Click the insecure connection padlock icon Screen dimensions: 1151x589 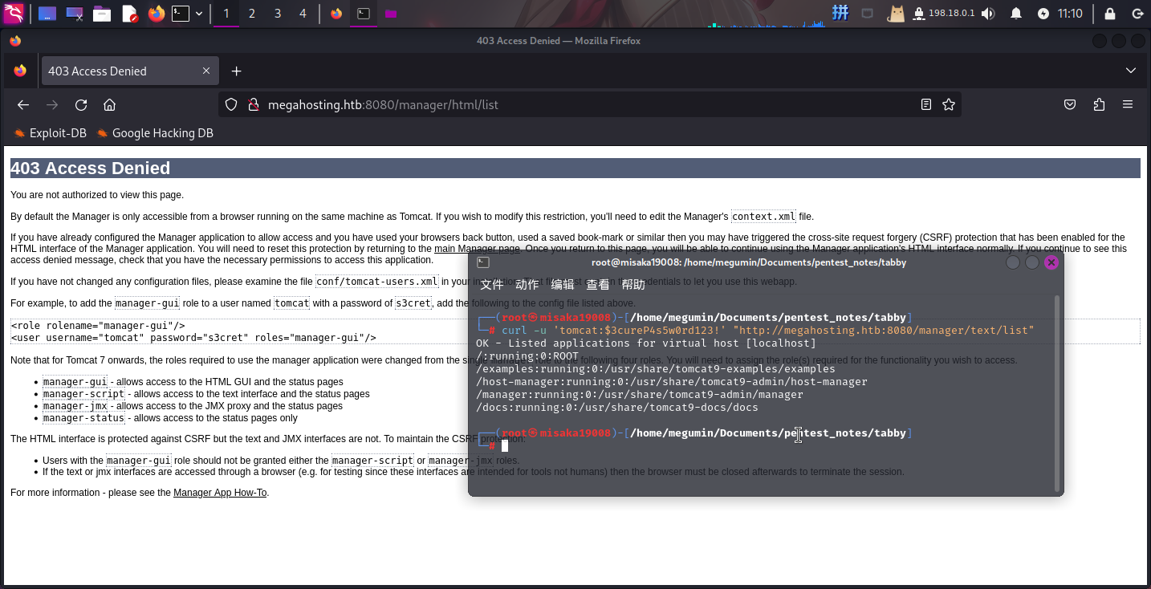pos(253,104)
